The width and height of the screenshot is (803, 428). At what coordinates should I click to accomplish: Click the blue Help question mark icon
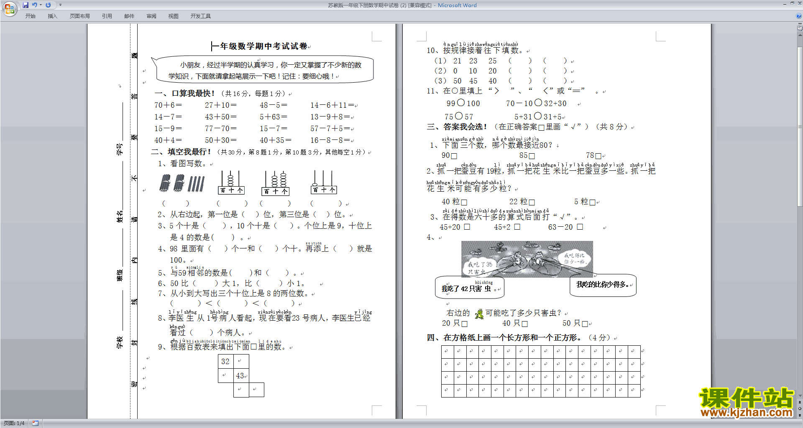click(x=799, y=16)
